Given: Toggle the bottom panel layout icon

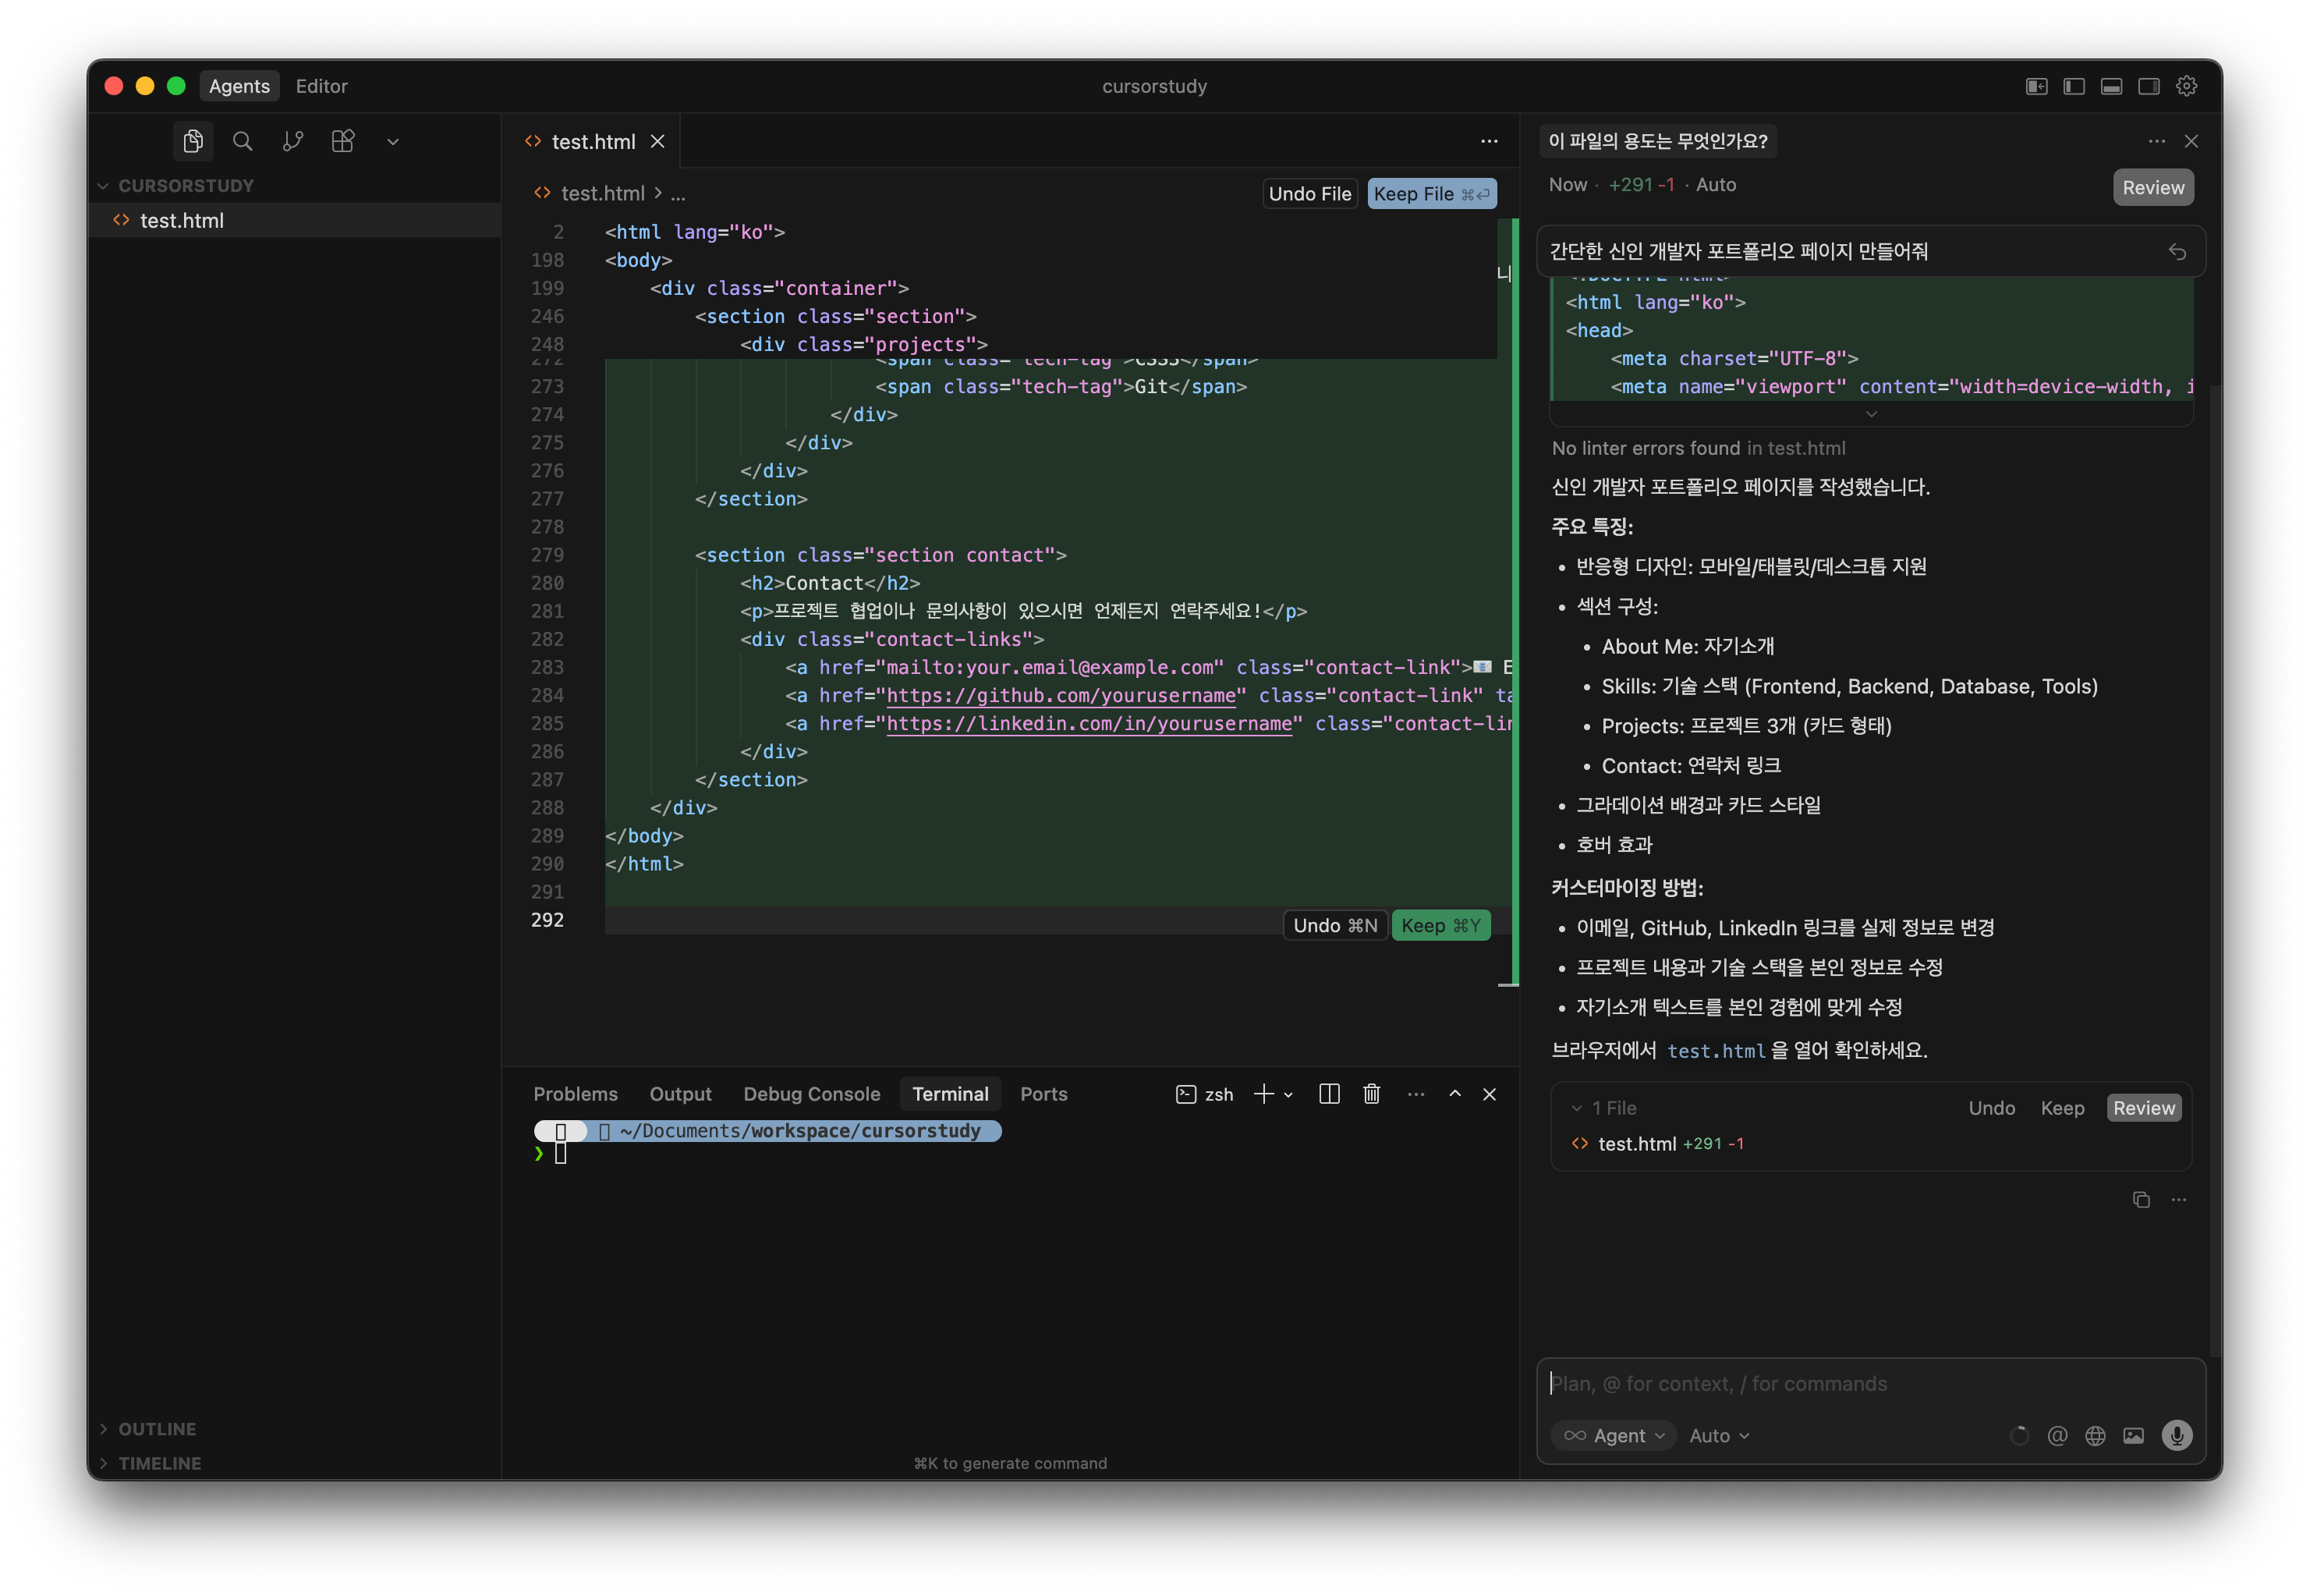Looking at the screenshot, I should point(2111,86).
